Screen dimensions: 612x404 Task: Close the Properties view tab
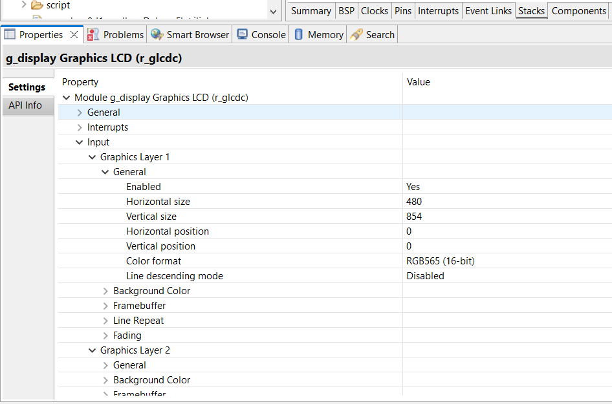74,35
